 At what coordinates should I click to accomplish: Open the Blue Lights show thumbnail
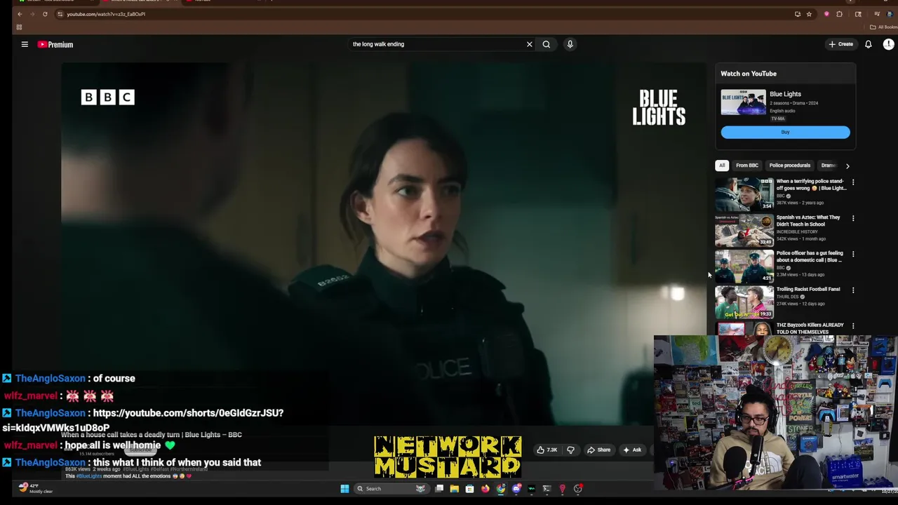743,102
